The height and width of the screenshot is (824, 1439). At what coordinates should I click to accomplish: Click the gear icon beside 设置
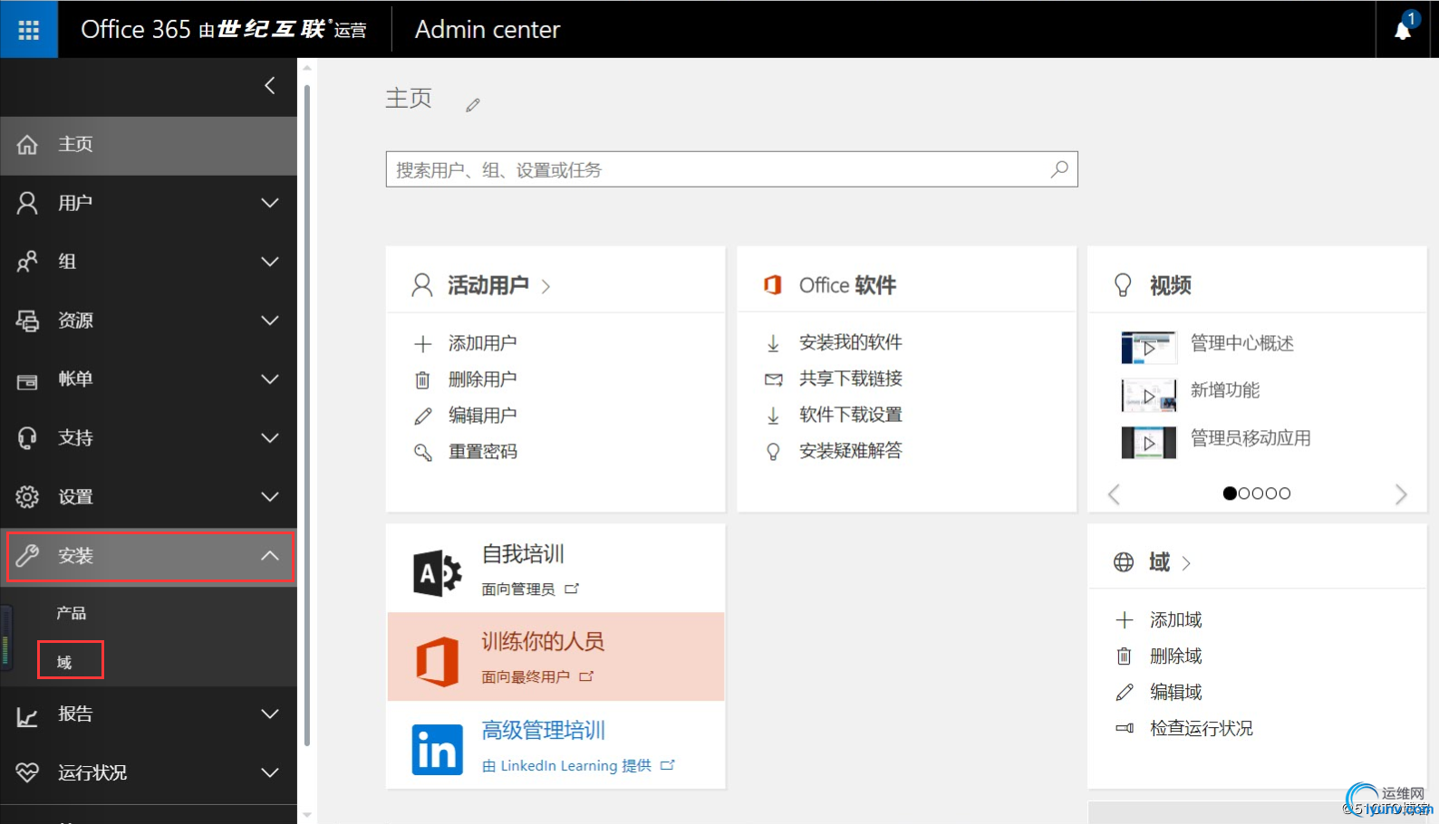click(x=27, y=497)
